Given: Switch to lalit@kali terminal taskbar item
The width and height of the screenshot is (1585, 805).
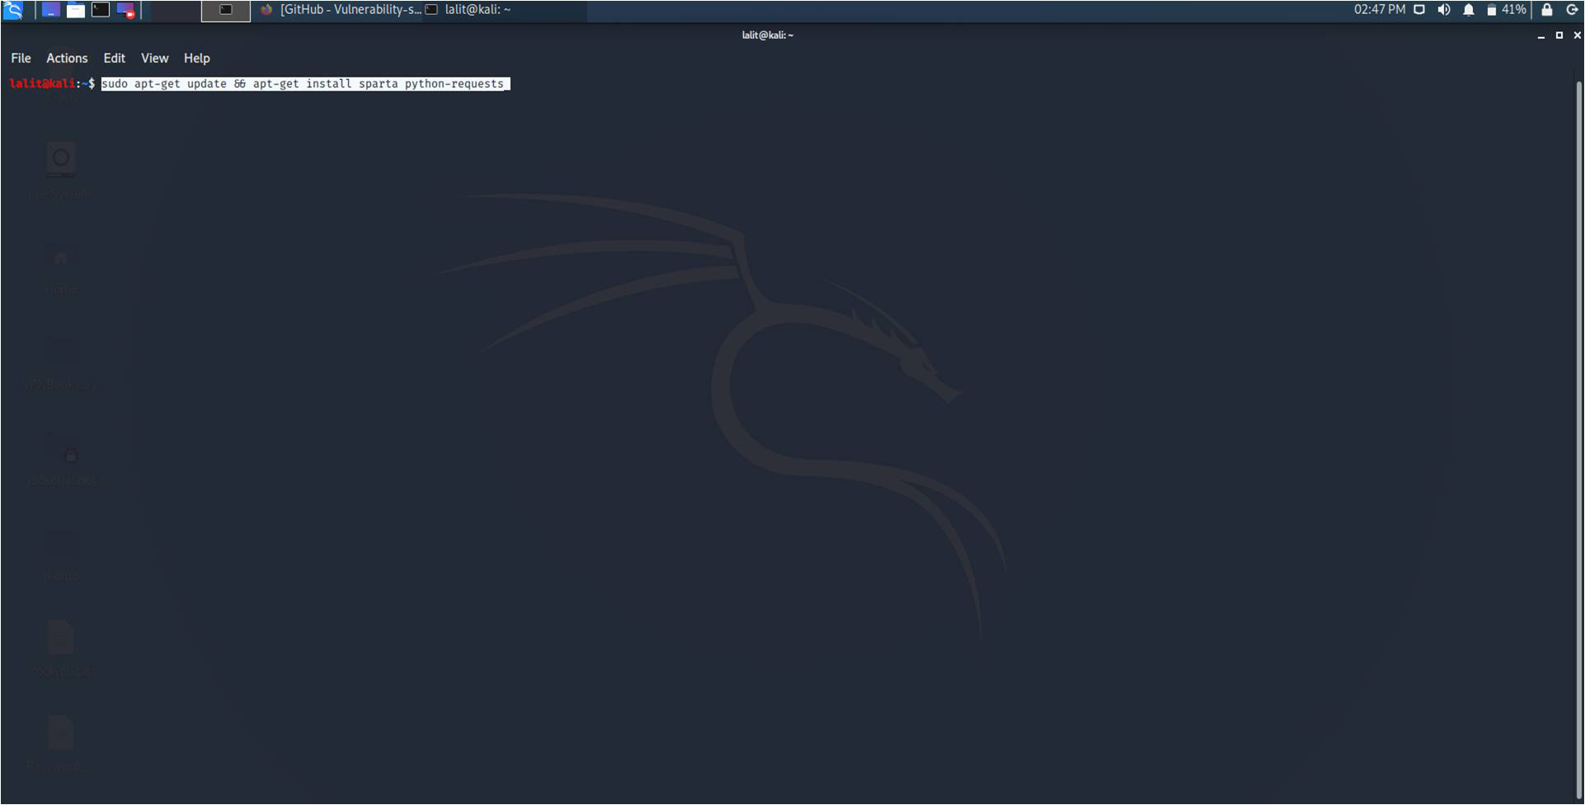Looking at the screenshot, I should click(x=468, y=10).
